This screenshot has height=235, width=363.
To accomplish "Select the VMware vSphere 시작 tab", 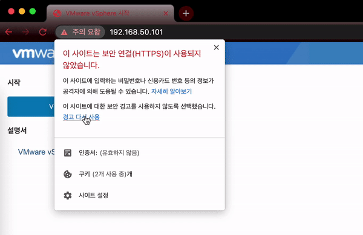I will (x=111, y=13).
